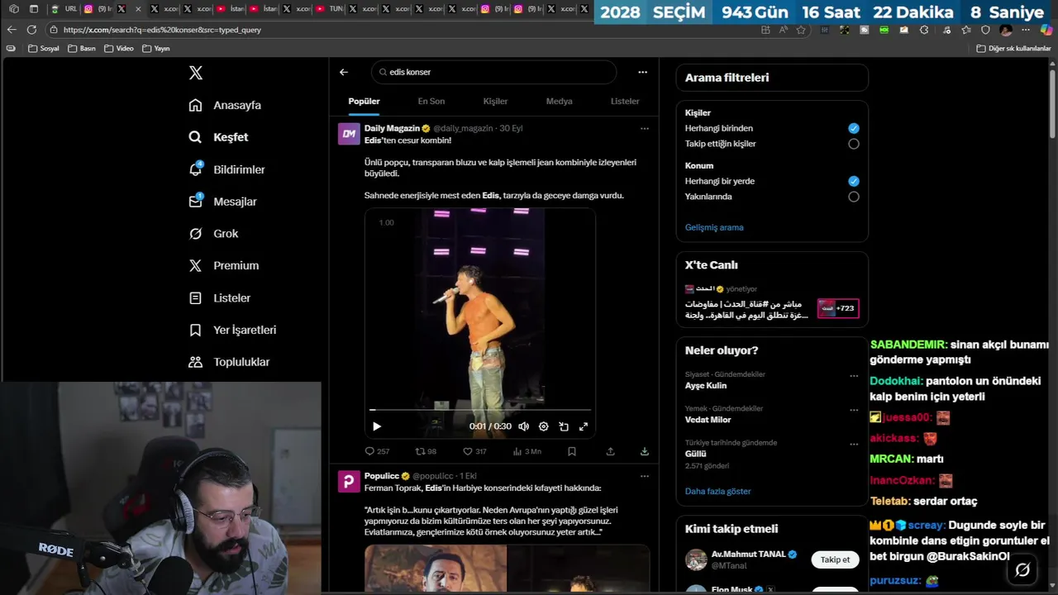The width and height of the screenshot is (1058, 595).
Task: Switch to the Listeler results tab
Action: coord(625,101)
